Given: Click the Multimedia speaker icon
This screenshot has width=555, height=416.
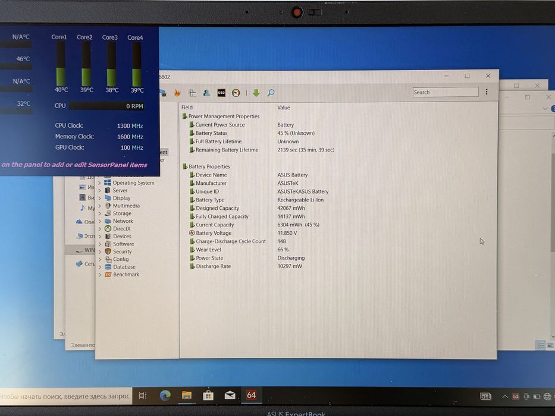Looking at the screenshot, I should click(108, 206).
